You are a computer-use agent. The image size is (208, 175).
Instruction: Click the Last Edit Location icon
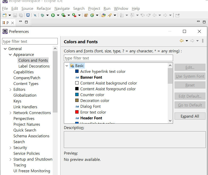point(143,15)
